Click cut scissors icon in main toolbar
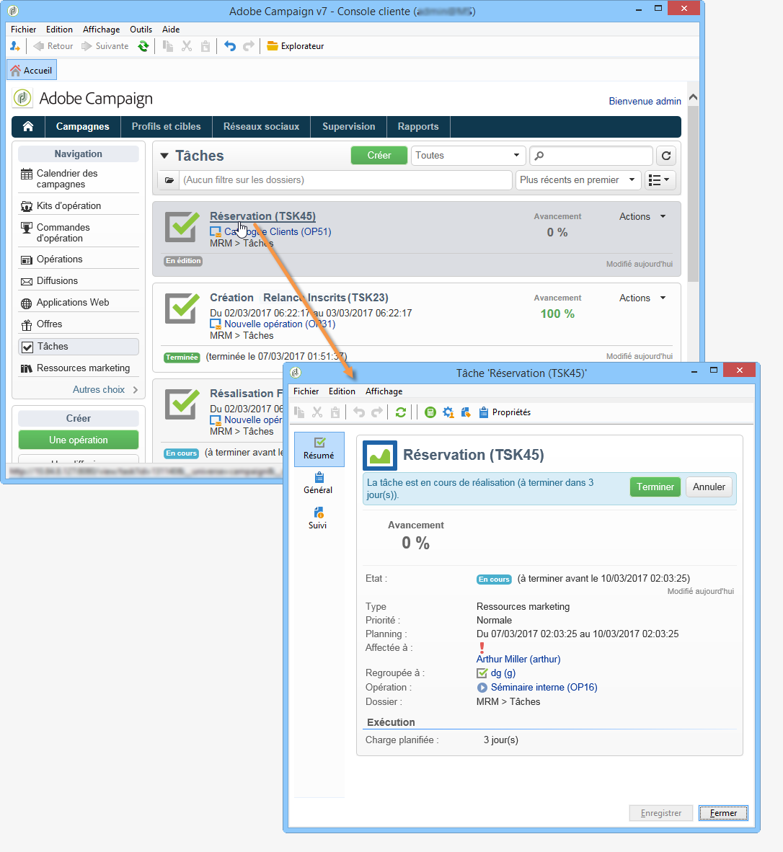This screenshot has height=852, width=783. coord(187,46)
